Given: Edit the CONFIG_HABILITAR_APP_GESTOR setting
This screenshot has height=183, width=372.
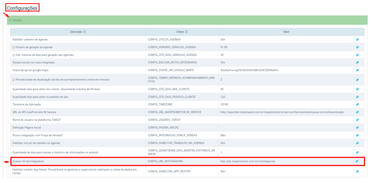Looking at the screenshot, I should click(x=357, y=171).
